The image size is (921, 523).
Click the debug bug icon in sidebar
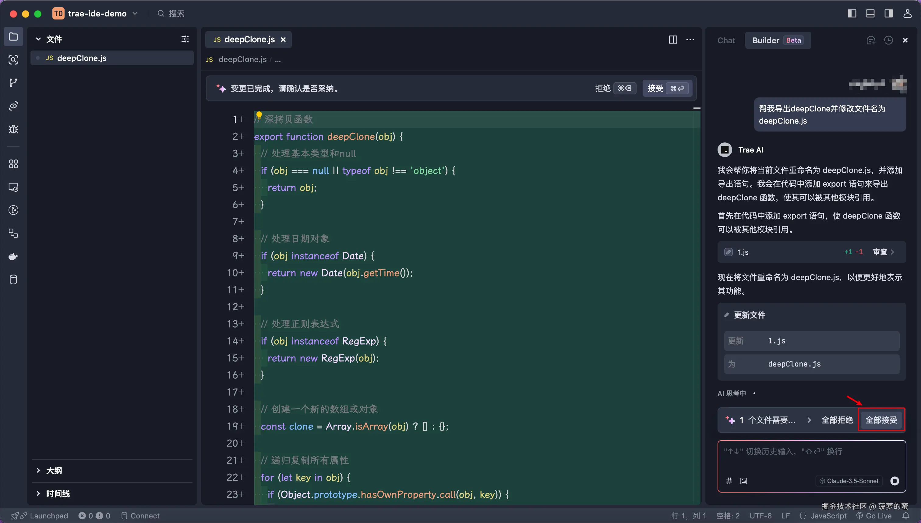13,129
